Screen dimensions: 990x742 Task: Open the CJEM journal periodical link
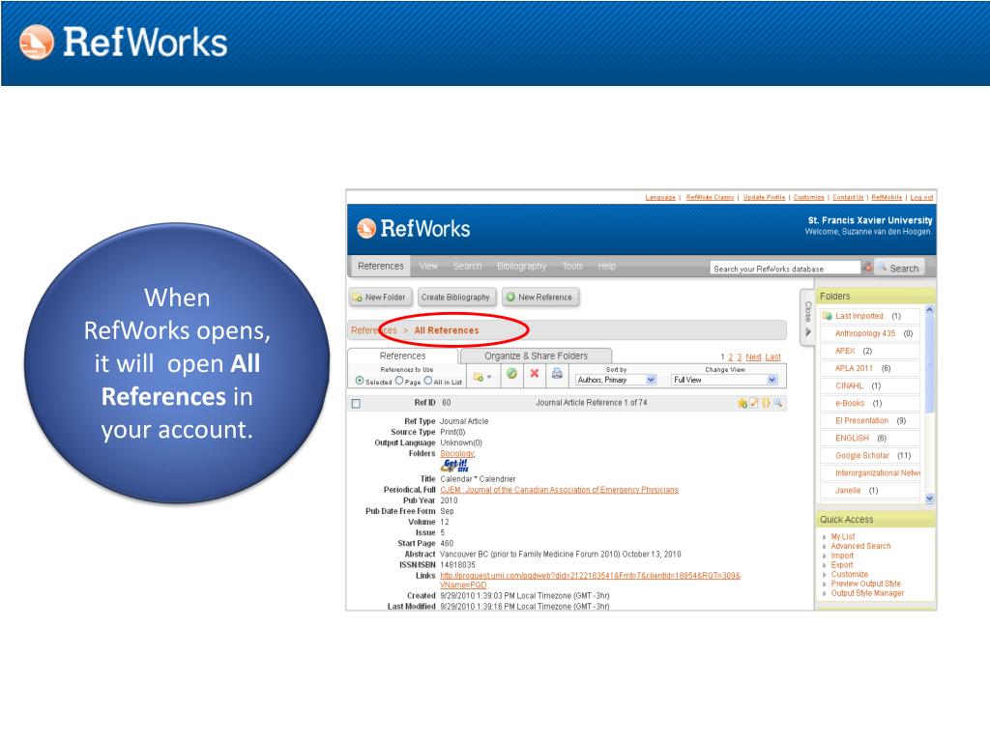[560, 490]
